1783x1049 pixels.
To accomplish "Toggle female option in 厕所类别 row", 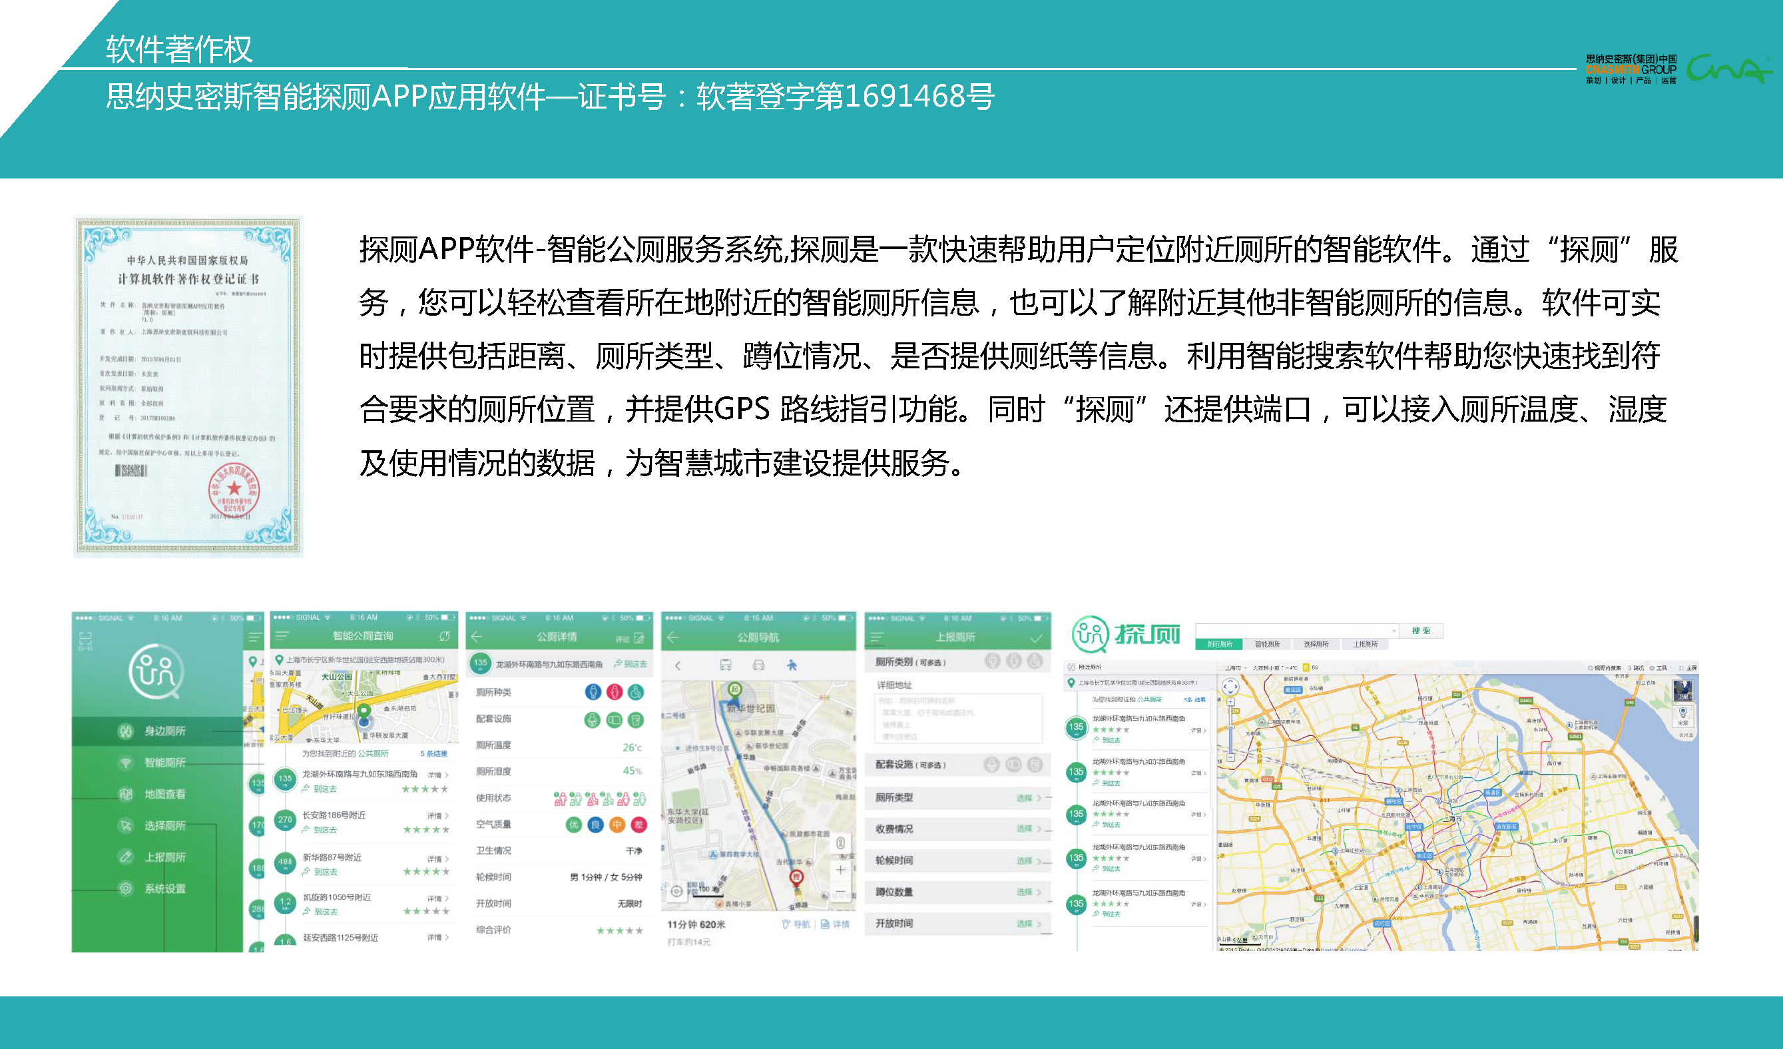I will pyautogui.click(x=1014, y=661).
